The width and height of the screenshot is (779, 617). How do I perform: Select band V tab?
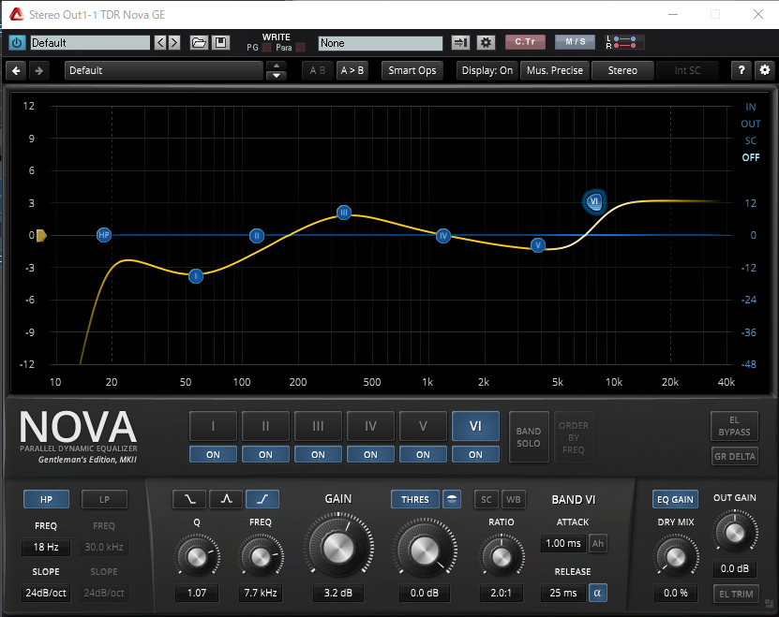click(424, 426)
